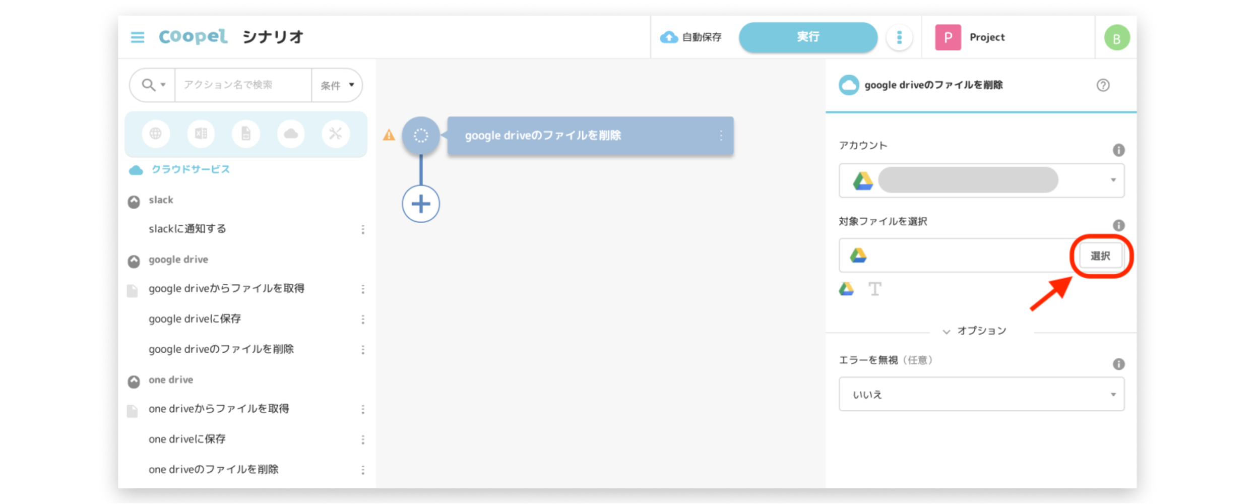
Task: Select google driveに保存 action
Action: pos(195,319)
